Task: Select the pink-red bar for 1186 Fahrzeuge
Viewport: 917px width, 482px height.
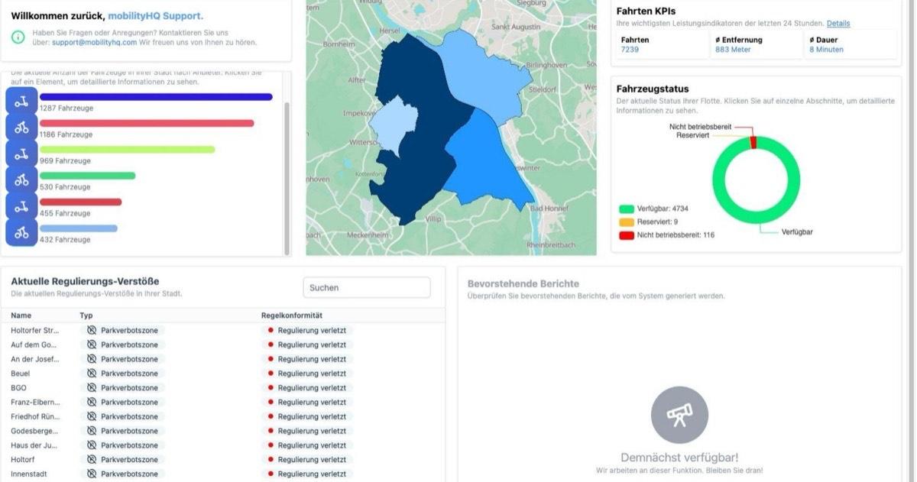Action: (147, 123)
